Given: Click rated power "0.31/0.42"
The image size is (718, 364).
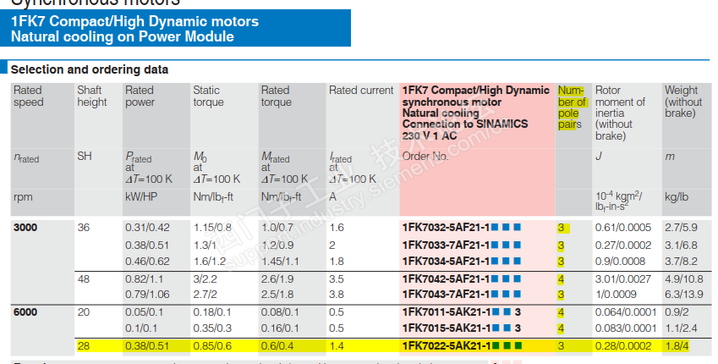Looking at the screenshot, I should pos(147,228).
